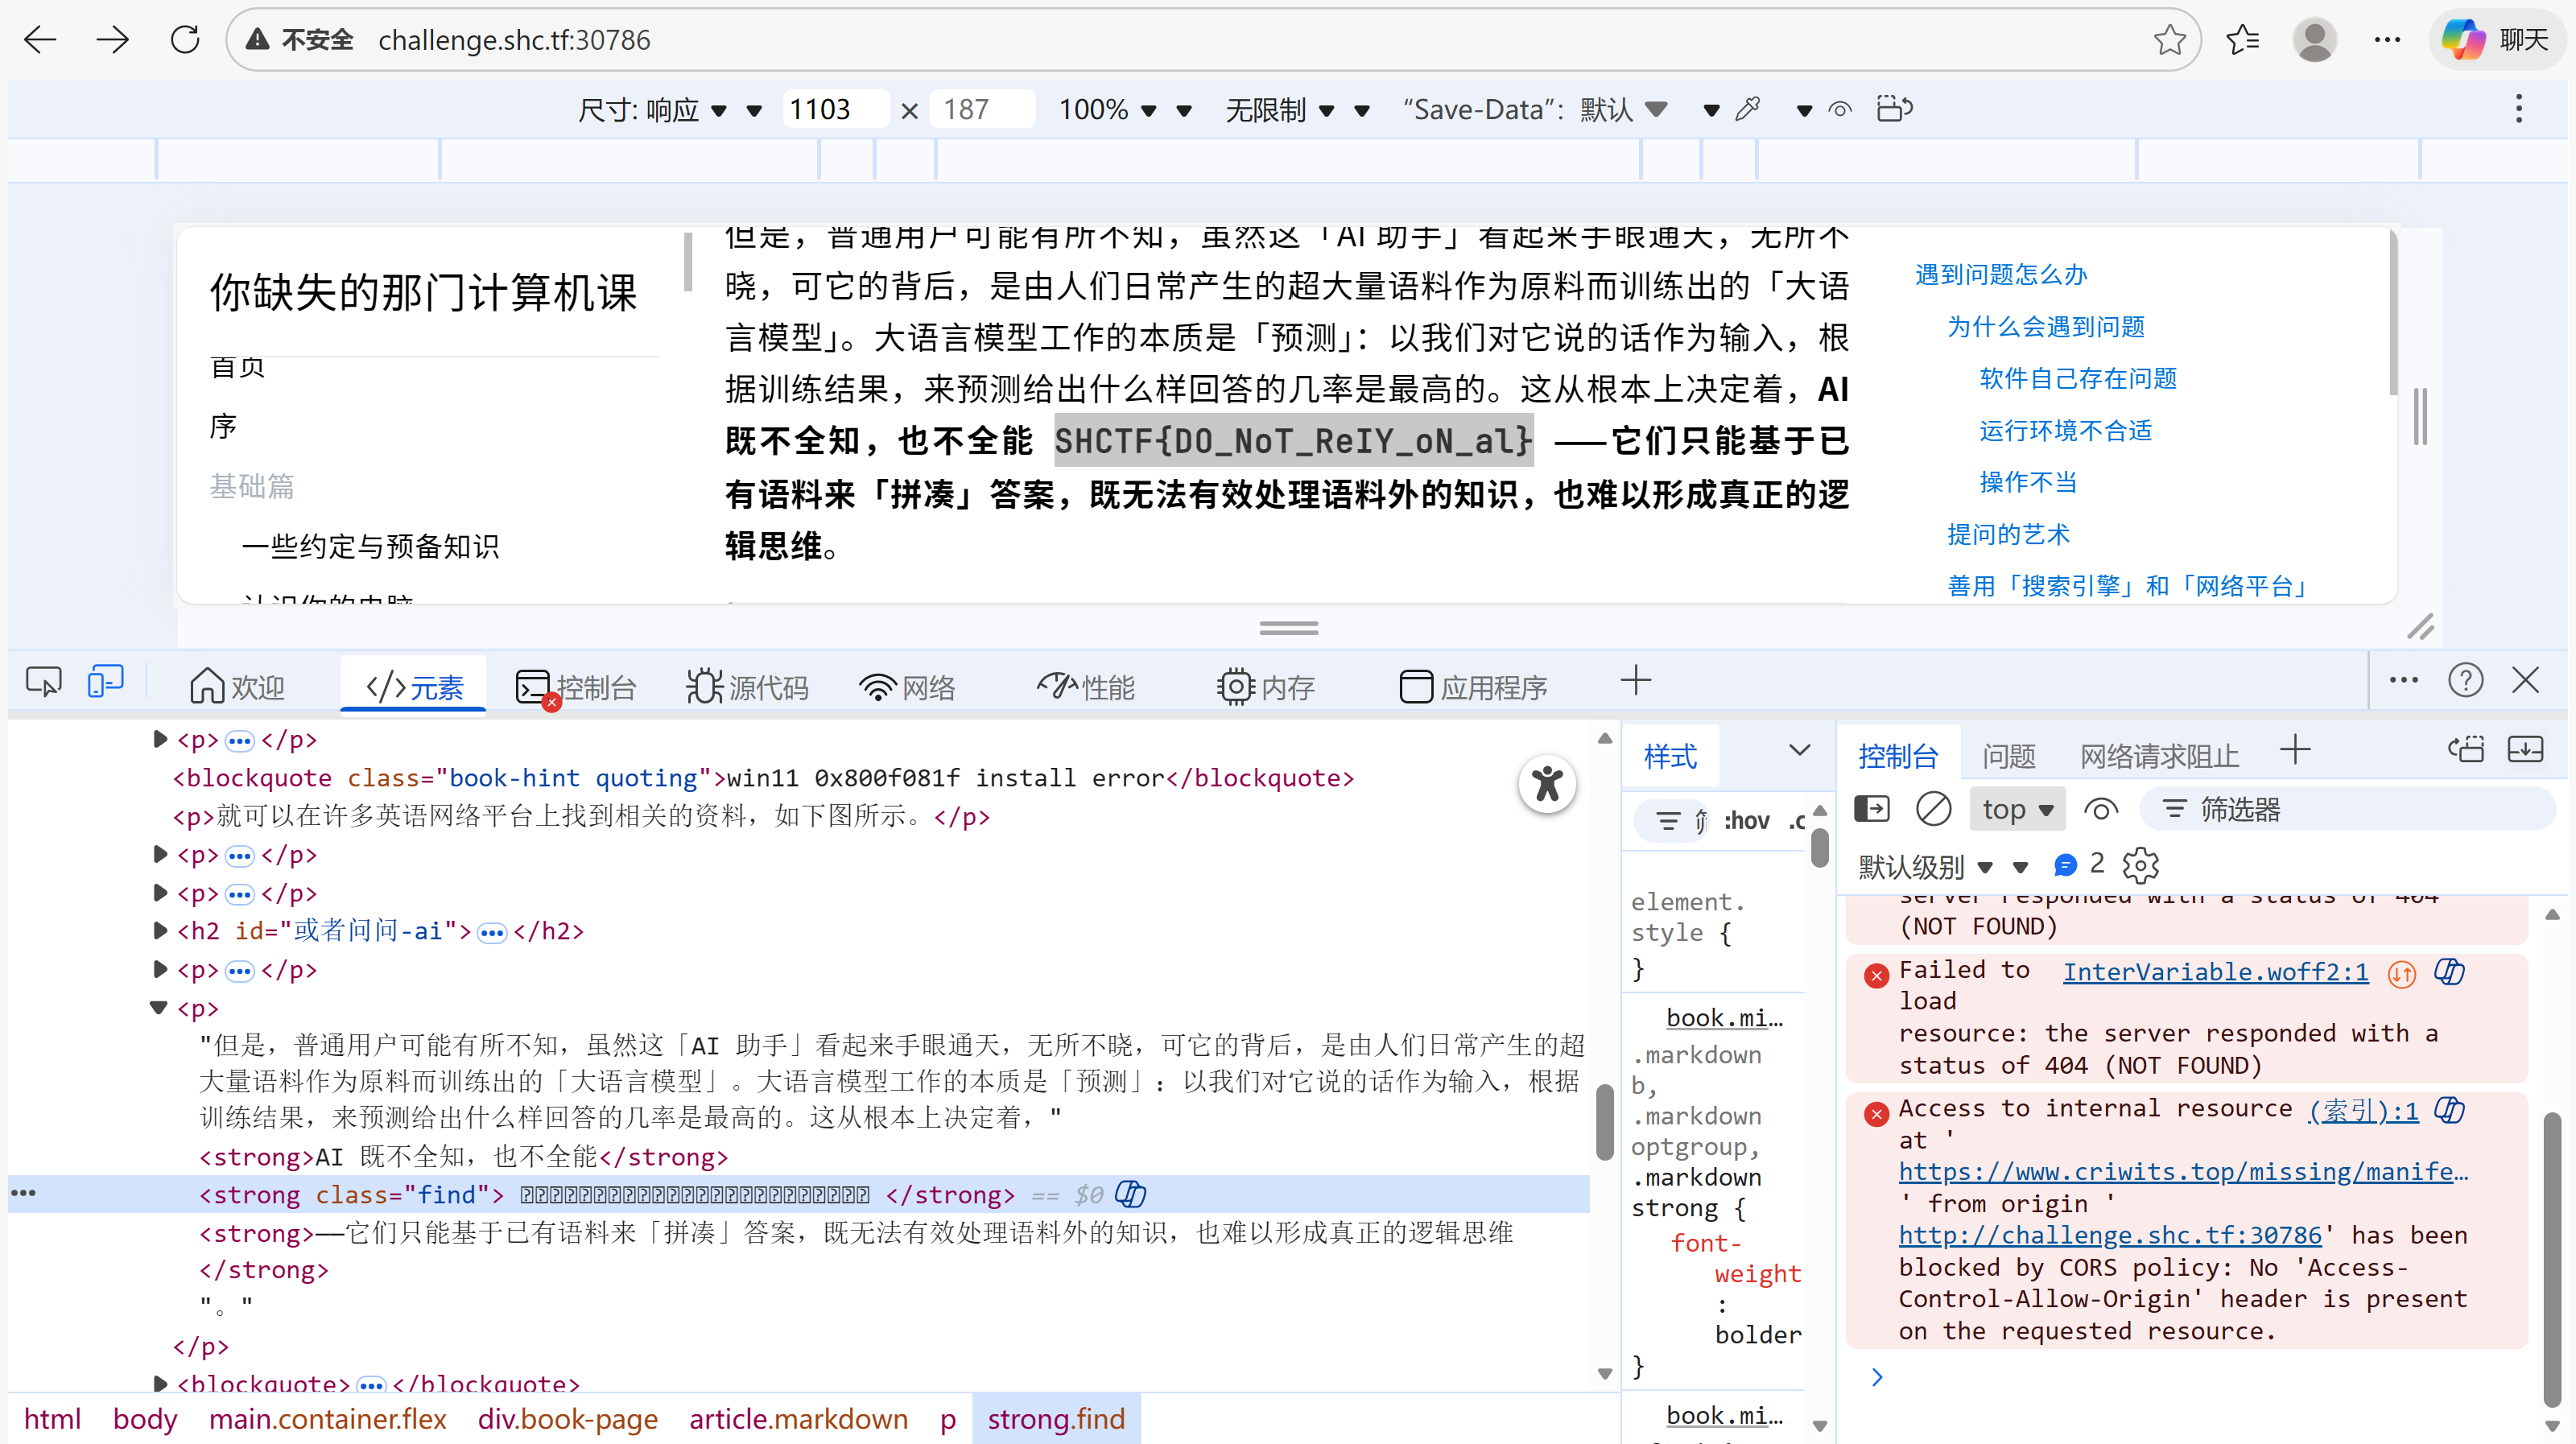Add this page to favorites with the star

[2169, 40]
